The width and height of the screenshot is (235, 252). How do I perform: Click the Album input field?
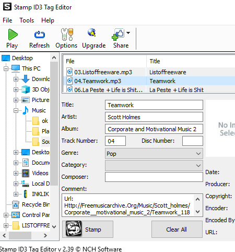pyautogui.click(x=154, y=129)
